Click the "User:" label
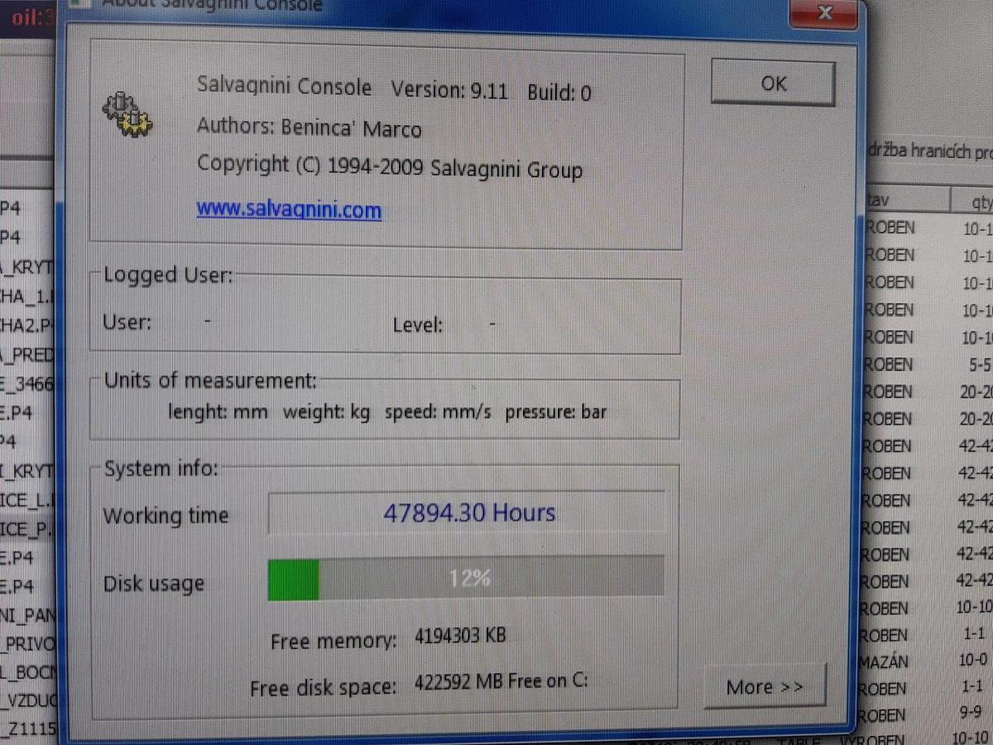The height and width of the screenshot is (745, 993). tap(127, 322)
